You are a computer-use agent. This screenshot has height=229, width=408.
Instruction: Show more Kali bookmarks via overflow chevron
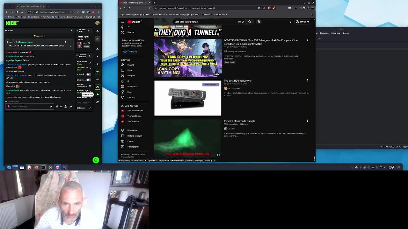click(x=98, y=17)
